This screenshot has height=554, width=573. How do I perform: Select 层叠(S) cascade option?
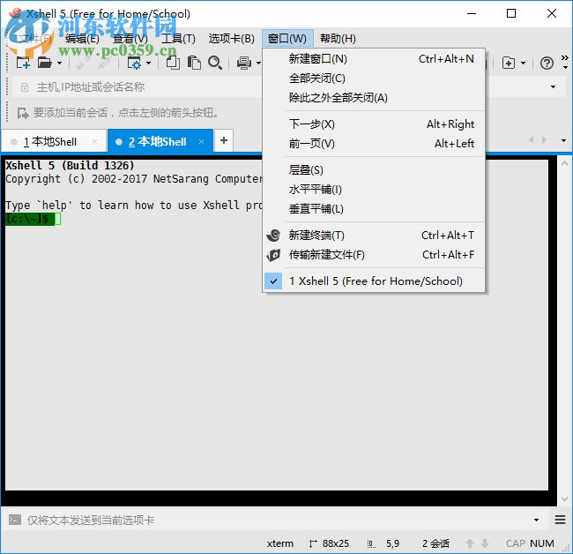pyautogui.click(x=374, y=170)
